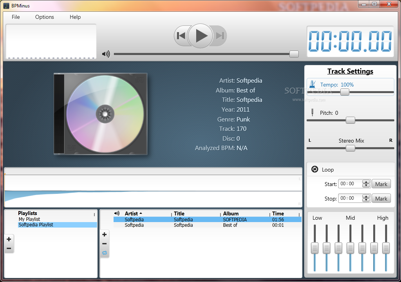This screenshot has height=282, width=401.
Task: Open the File menu
Action: tap(16, 17)
